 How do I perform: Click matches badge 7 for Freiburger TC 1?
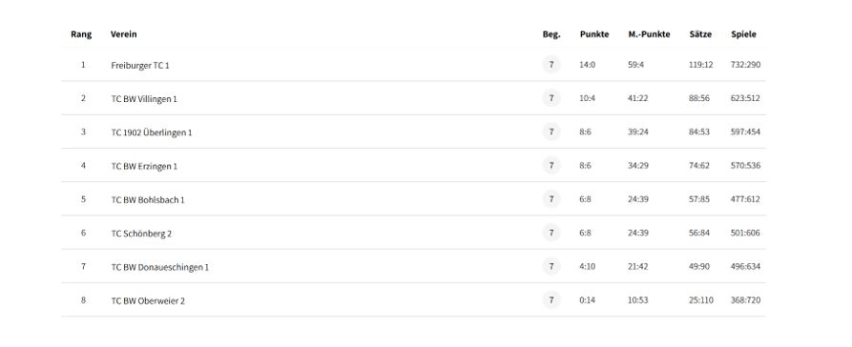[551, 65]
